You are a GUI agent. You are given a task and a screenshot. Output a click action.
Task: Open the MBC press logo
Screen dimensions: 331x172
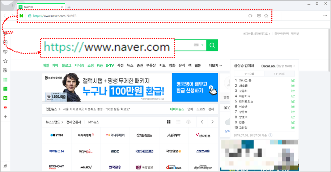click(115, 151)
